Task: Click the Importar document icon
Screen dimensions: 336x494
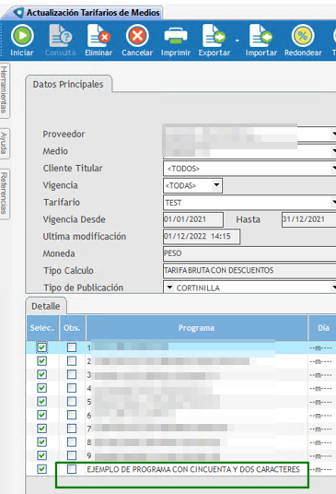Action: coord(261,36)
